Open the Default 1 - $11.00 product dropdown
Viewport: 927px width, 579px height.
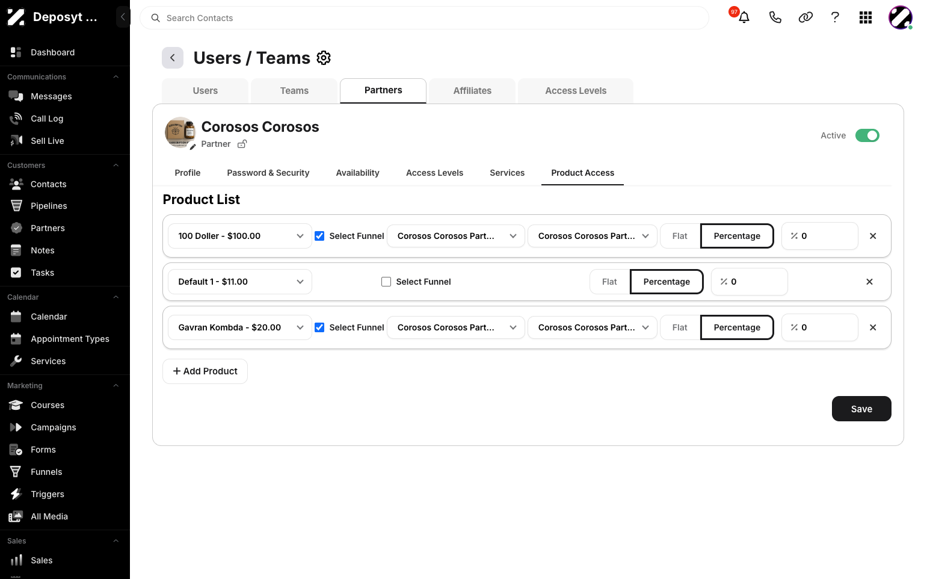coord(240,282)
